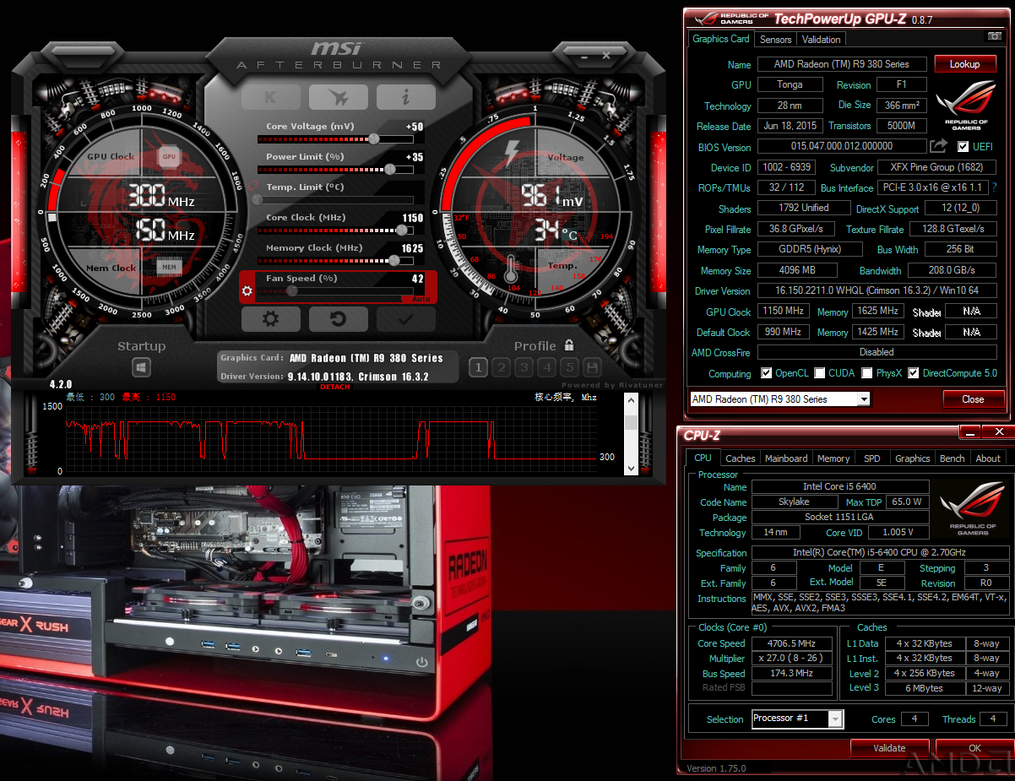Click the BIOS Version field in GPU-Z
Screen dimensions: 1015x781
[842, 147]
